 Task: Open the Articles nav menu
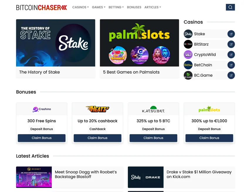point(152,7)
